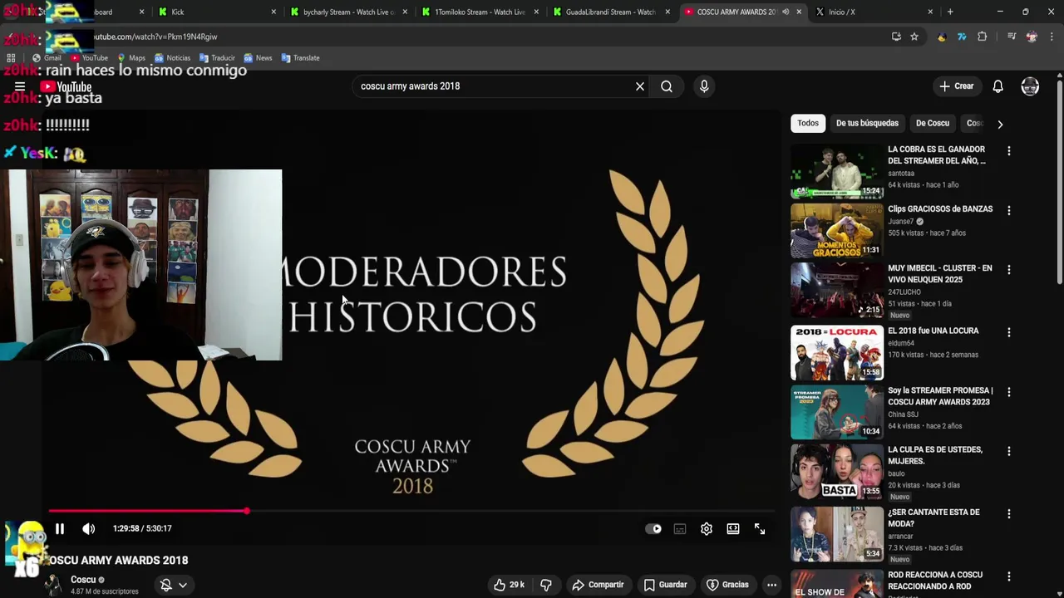
Task: Dislike the video with the thumbs-down icon
Action: [546, 585]
